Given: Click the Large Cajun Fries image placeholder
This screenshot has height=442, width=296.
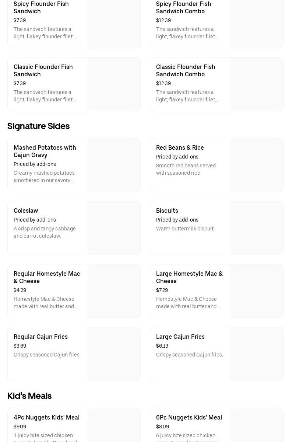Looking at the screenshot, I should 256,354.
